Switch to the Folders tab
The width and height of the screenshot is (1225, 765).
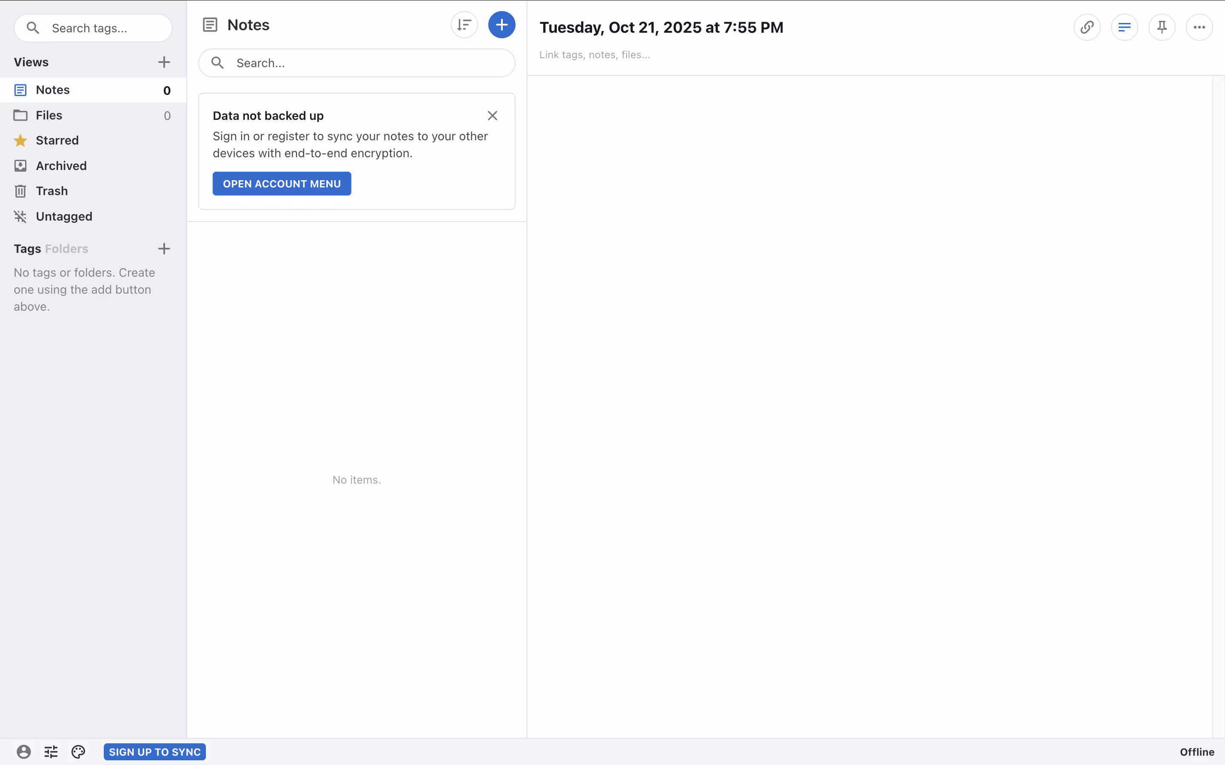[x=66, y=249]
